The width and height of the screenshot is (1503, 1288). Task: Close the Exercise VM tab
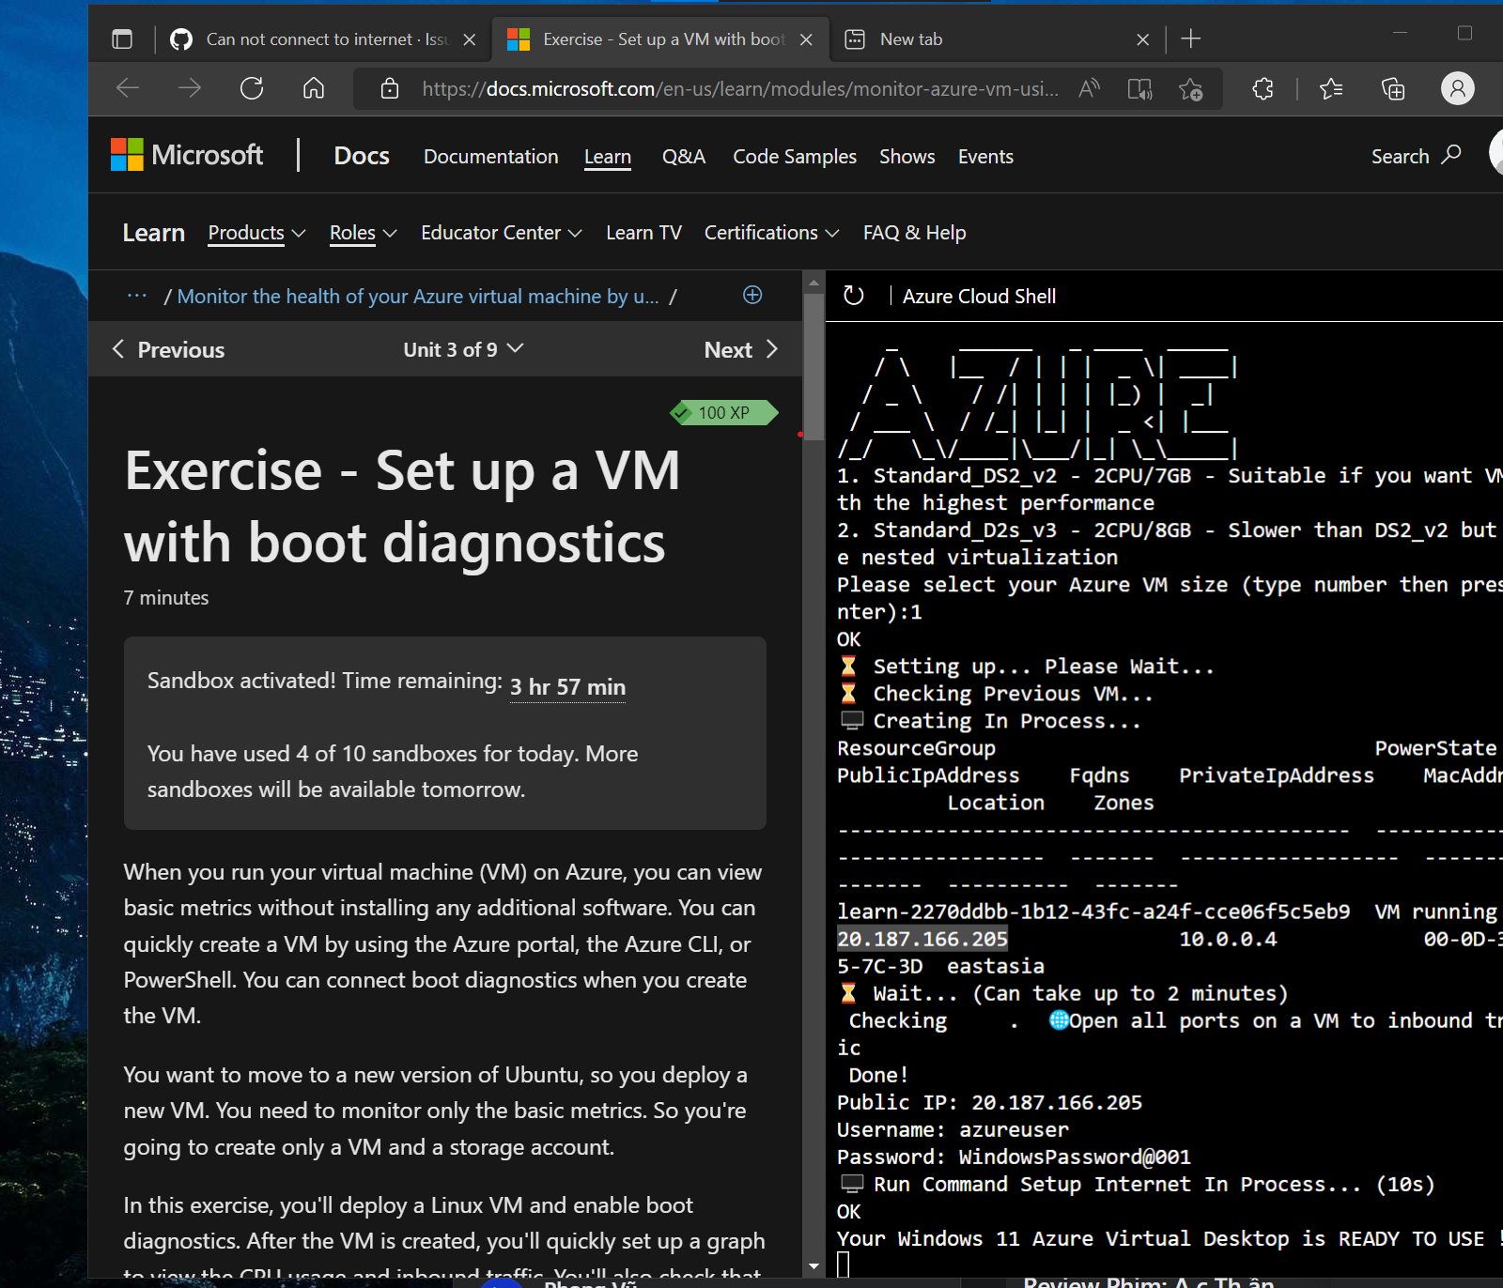click(x=806, y=39)
